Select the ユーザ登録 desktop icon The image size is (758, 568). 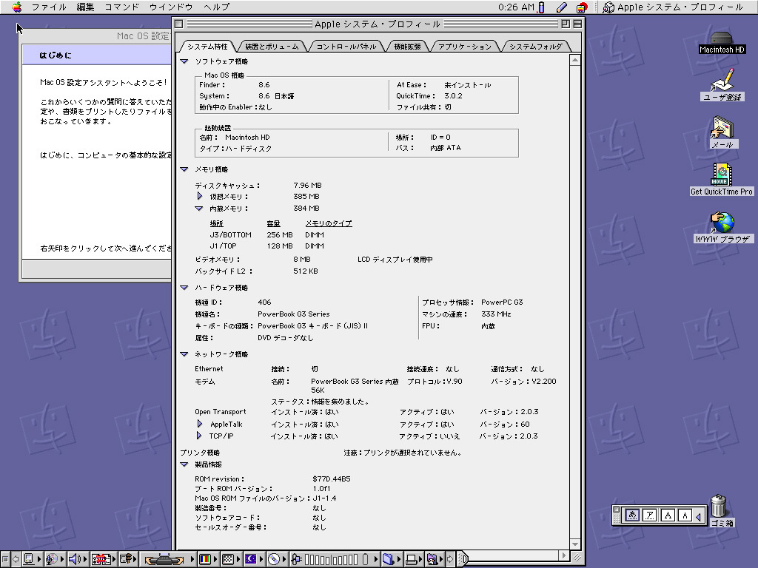click(722, 85)
